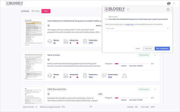
Task: Expand the bottom stats bar chevron
Action: tap(91, 107)
